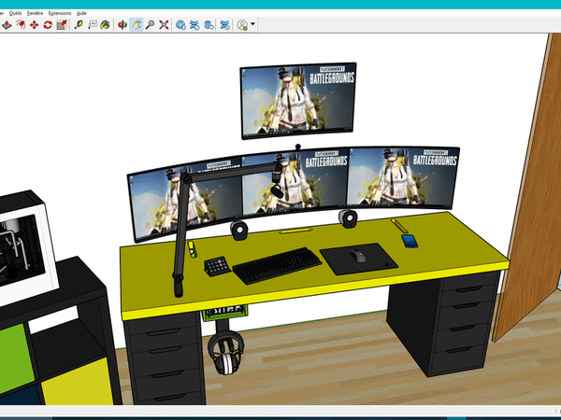561x420 pixels.
Task: Open the 3D Warehouse
Action: coord(180,24)
